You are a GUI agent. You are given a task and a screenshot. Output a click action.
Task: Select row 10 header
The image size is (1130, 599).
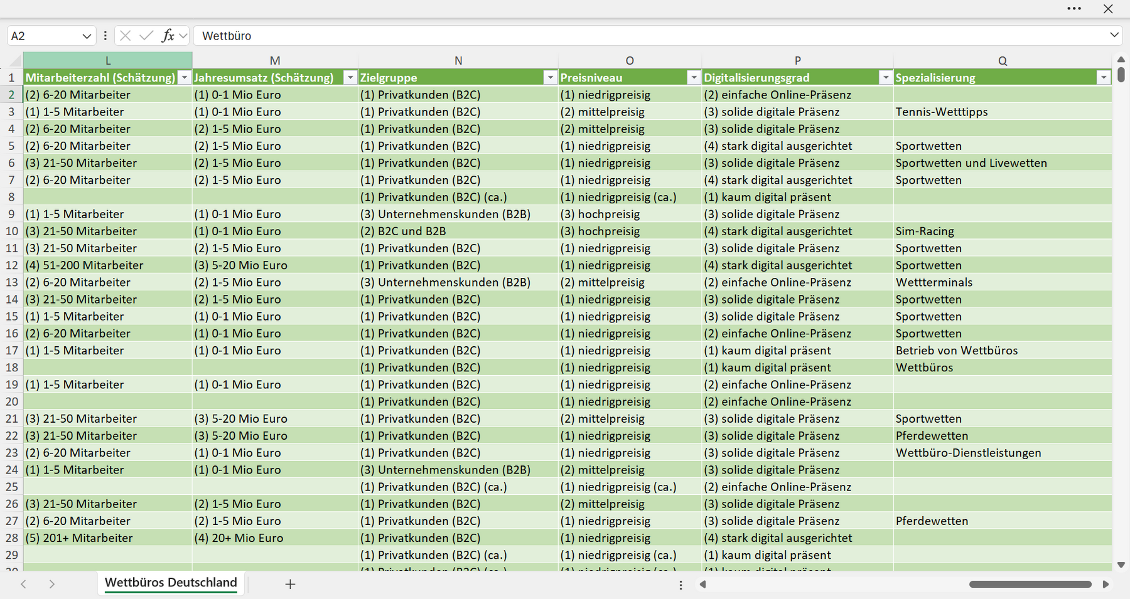[11, 231]
